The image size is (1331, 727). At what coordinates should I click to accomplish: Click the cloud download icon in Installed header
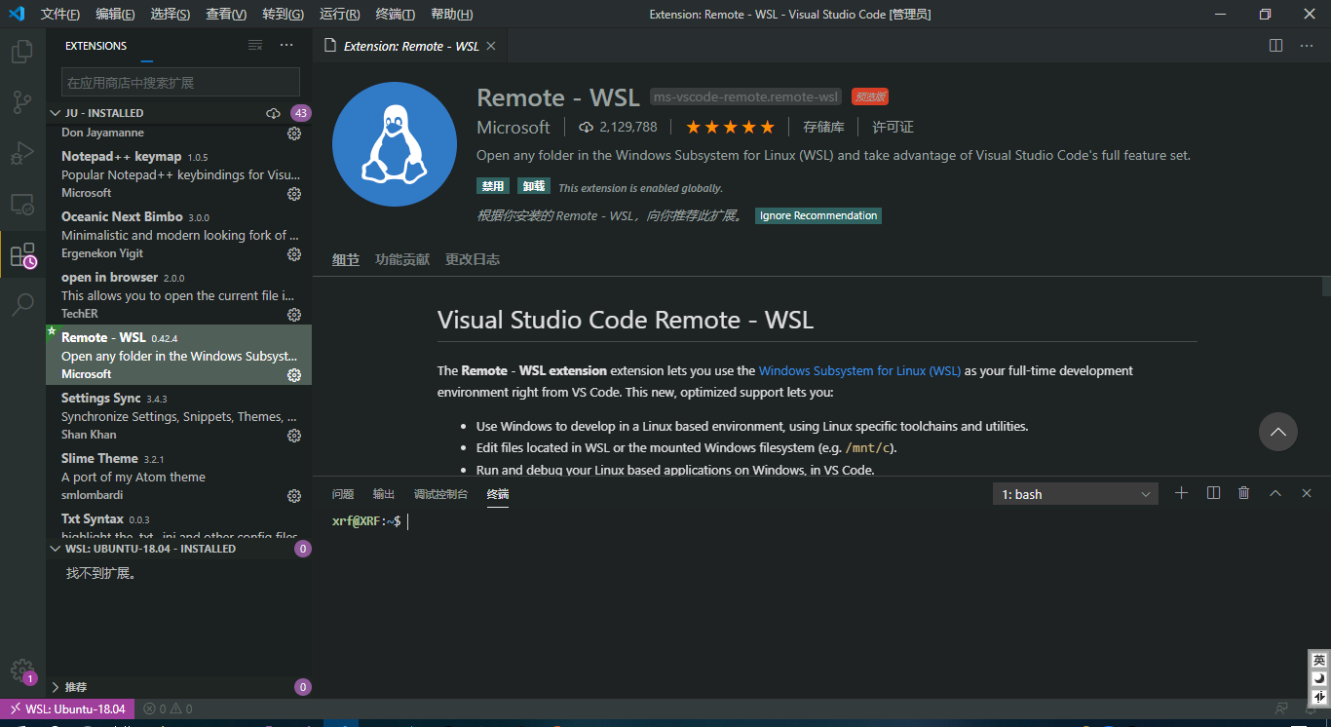(x=273, y=113)
